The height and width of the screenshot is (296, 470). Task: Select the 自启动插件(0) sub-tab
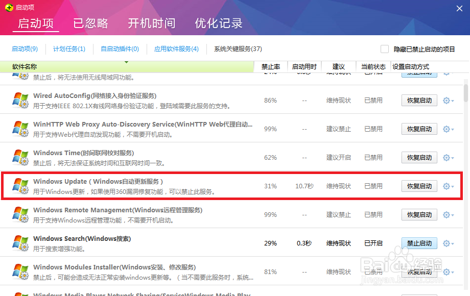pos(120,49)
